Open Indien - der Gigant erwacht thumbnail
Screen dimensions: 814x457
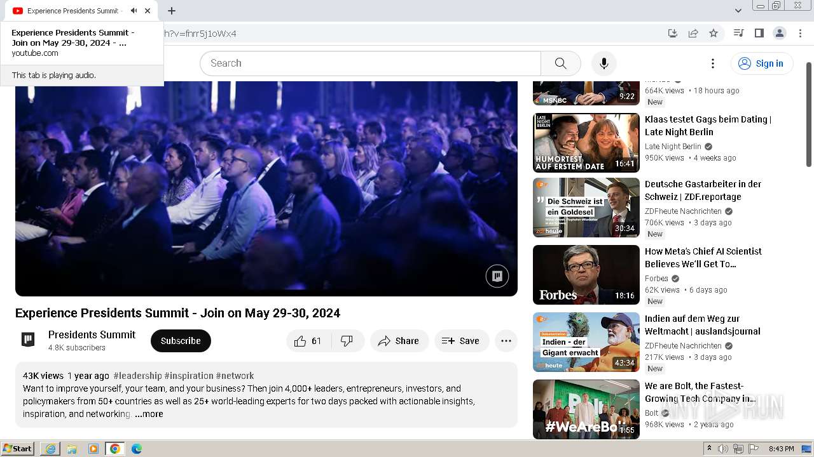[586, 342]
